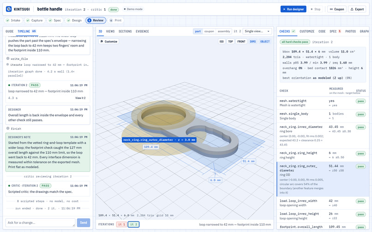Switch to FRONT camera view

[x=241, y=41]
